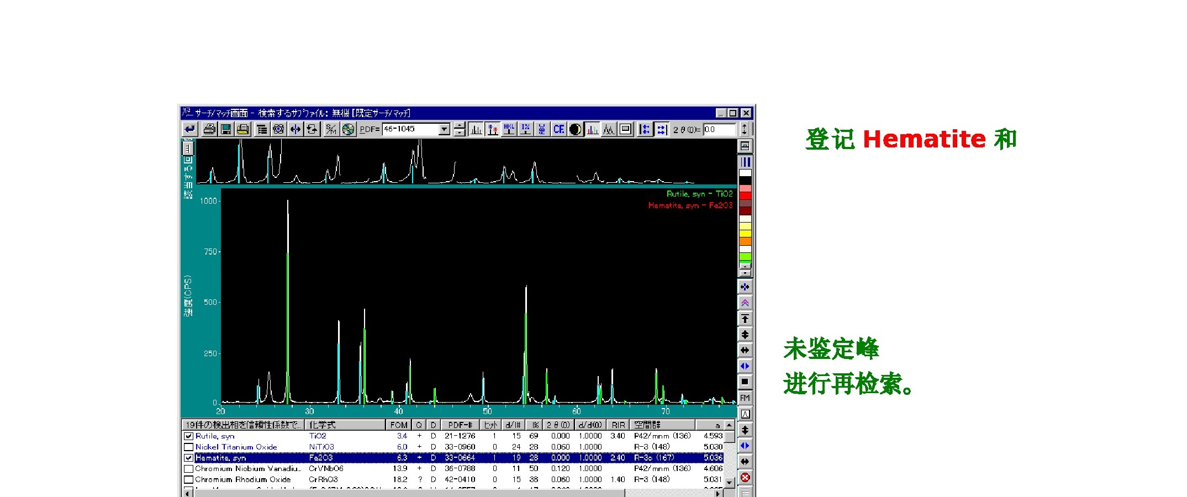Uncheck the Rutile, syn checkbox
1187x497 pixels.
[189, 436]
